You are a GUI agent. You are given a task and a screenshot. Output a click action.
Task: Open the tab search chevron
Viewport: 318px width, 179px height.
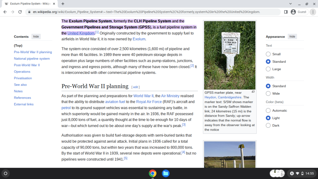click(290, 4)
